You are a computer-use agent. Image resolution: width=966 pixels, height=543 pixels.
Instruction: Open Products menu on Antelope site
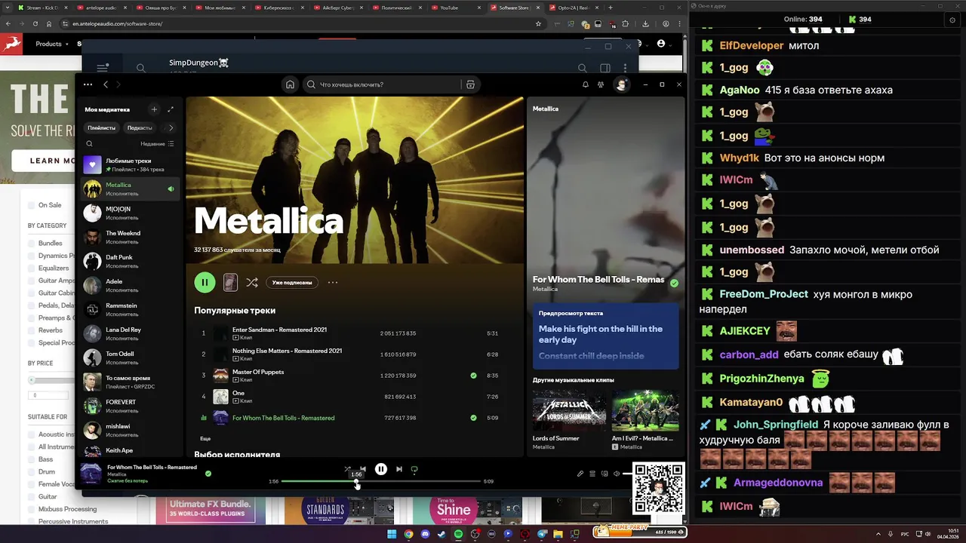coord(52,44)
